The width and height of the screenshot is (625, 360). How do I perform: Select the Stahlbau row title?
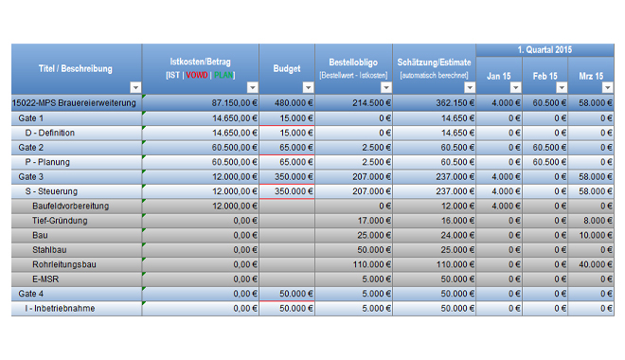49,250
